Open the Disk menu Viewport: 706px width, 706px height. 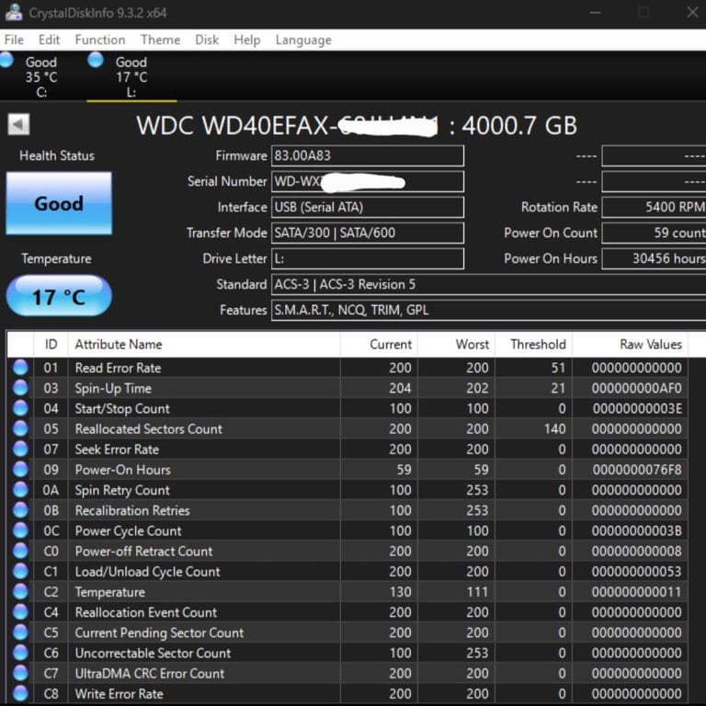207,40
